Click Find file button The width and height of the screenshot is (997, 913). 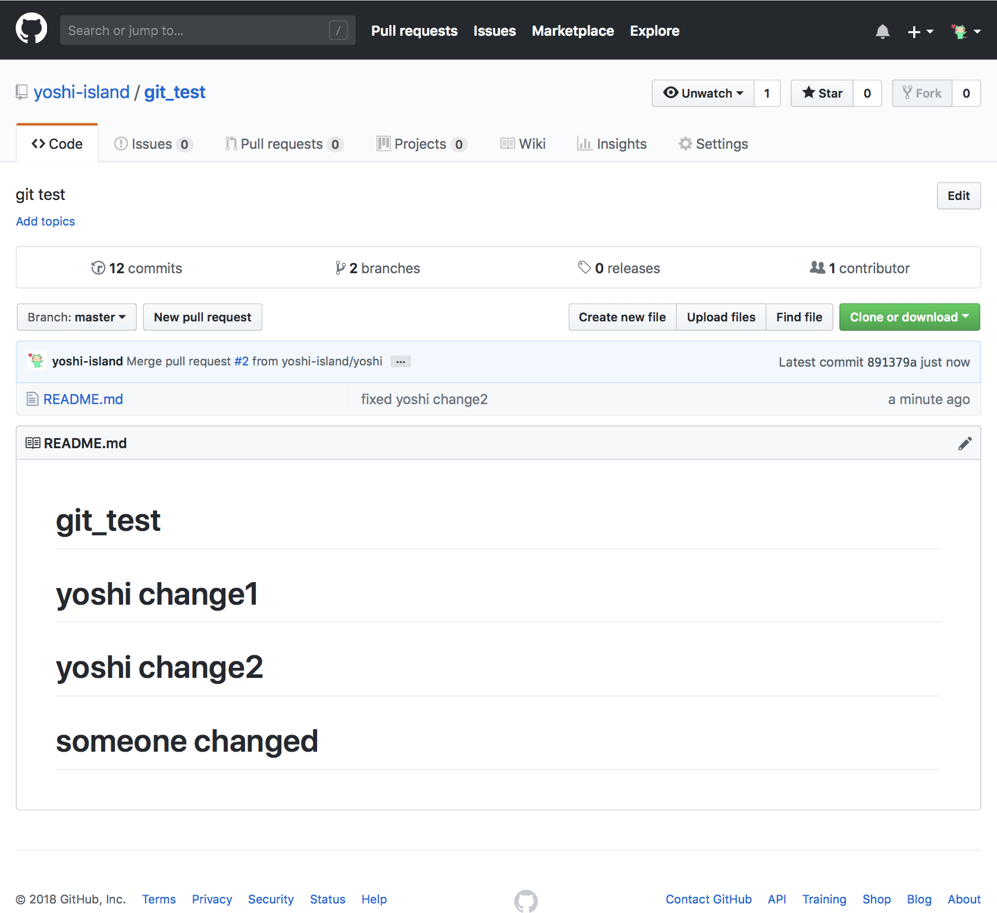[799, 317]
